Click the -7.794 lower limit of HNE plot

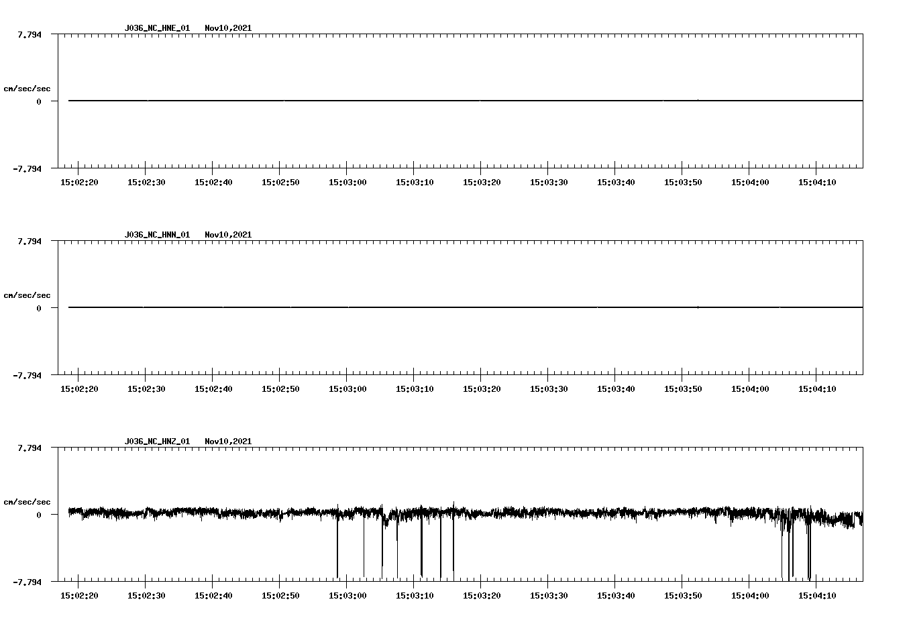tap(27, 168)
